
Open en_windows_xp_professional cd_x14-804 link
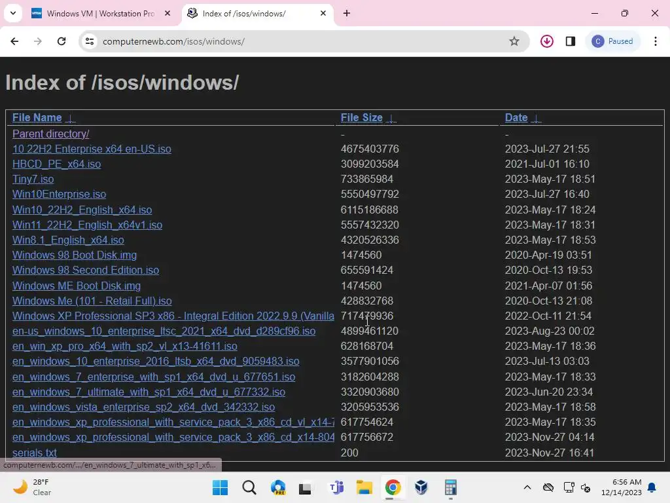(x=173, y=437)
